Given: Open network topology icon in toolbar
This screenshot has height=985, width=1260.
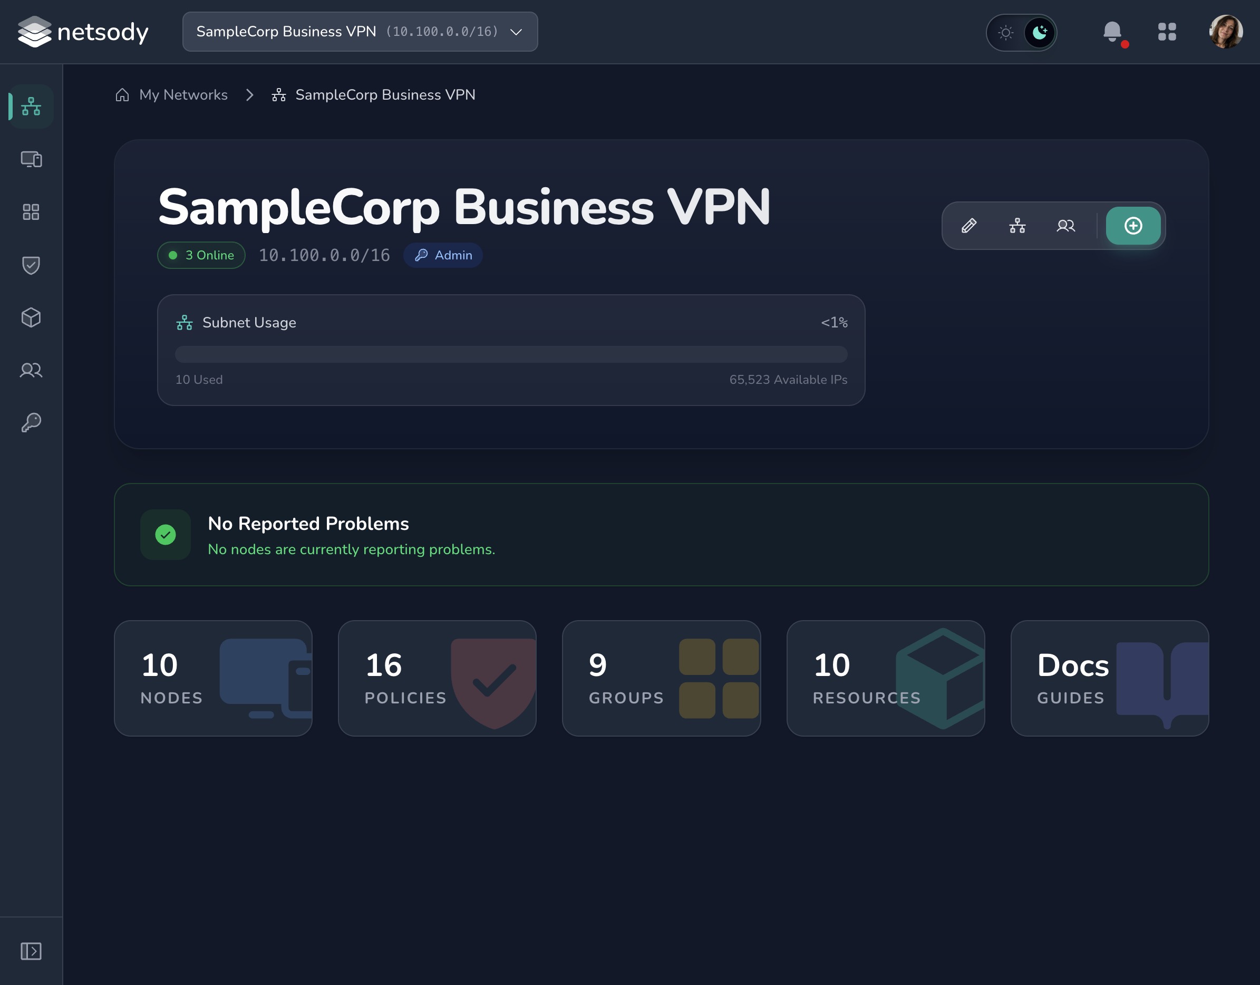Looking at the screenshot, I should pos(1017,226).
